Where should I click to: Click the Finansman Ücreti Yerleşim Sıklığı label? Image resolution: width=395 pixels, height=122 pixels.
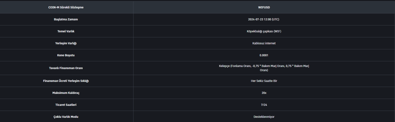pyautogui.click(x=66, y=81)
